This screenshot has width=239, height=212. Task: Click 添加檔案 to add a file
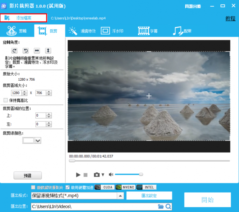click(24, 18)
